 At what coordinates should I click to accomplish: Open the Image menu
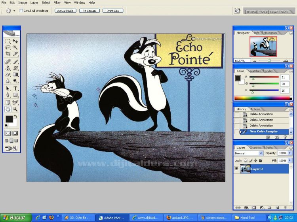(23, 3)
